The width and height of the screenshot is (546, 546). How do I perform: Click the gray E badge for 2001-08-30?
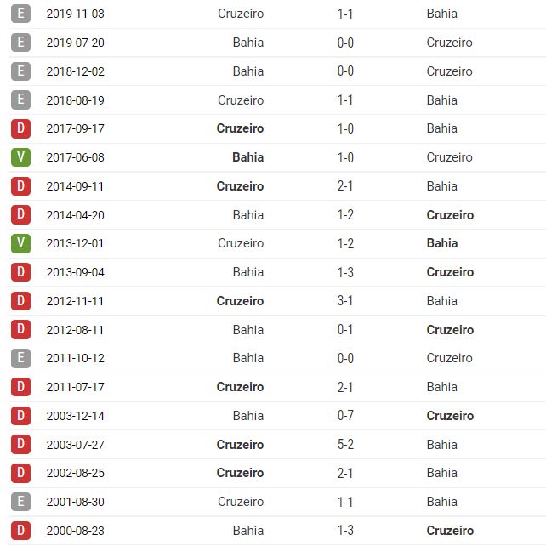click(21, 502)
